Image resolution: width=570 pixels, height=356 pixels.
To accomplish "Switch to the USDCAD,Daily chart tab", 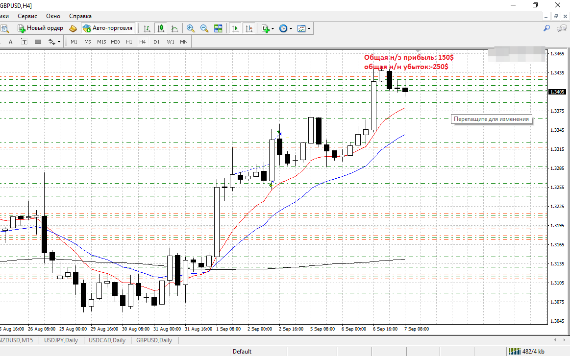I will coord(107,340).
